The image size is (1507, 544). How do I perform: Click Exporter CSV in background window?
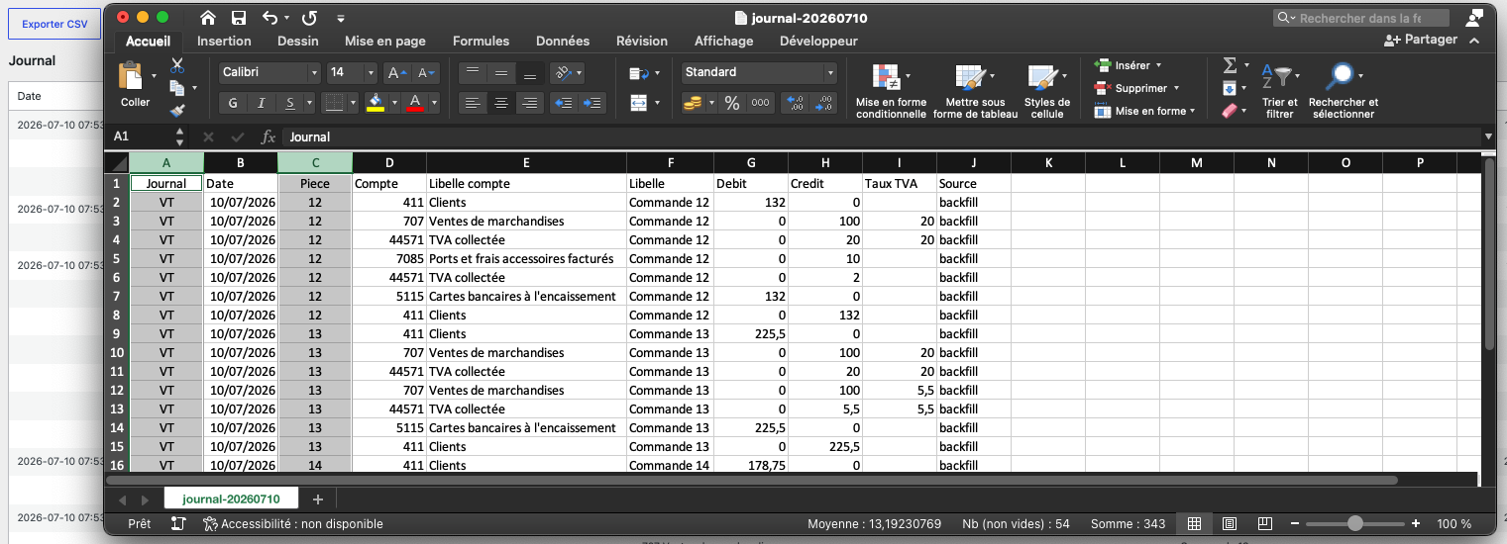(x=55, y=24)
